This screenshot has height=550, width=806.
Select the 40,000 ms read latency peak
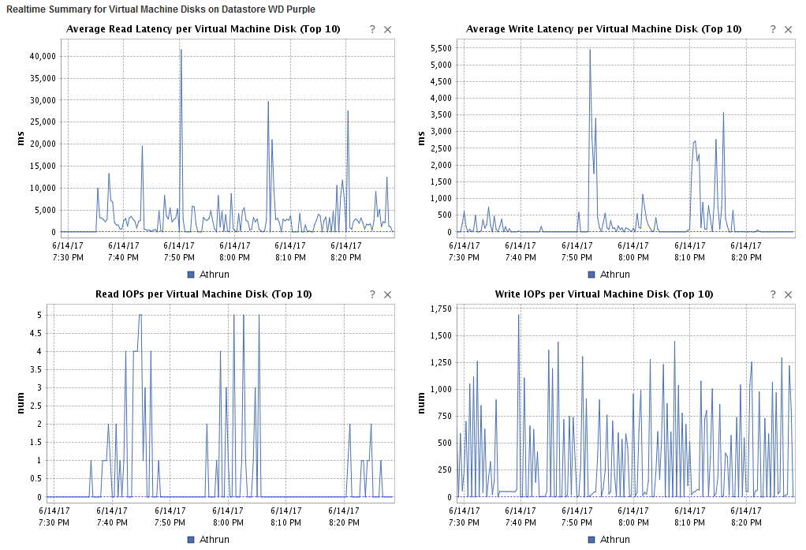[x=181, y=49]
